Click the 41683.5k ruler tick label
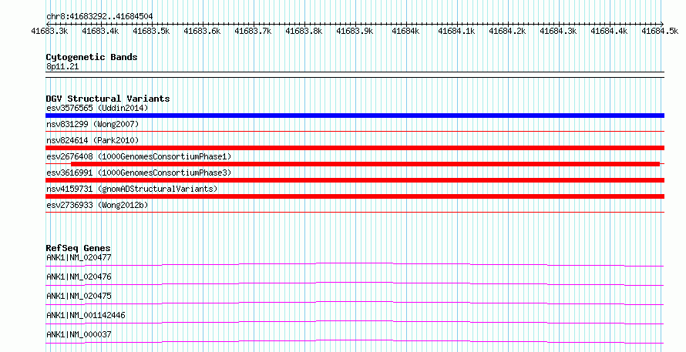686x352 pixels. [151, 31]
